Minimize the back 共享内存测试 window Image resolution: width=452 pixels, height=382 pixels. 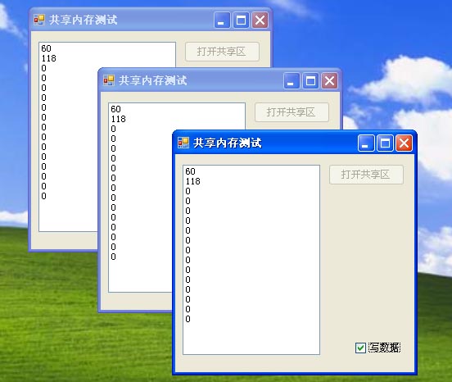222,20
